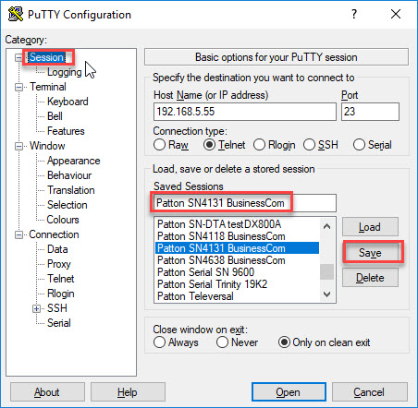Open the Appearance category
Screen dimensions: 418x408
coord(73,161)
